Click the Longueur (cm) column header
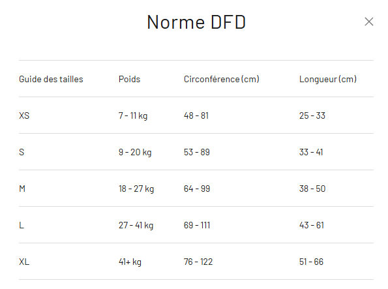Screen dimensions: 388x289 [x=328, y=79]
